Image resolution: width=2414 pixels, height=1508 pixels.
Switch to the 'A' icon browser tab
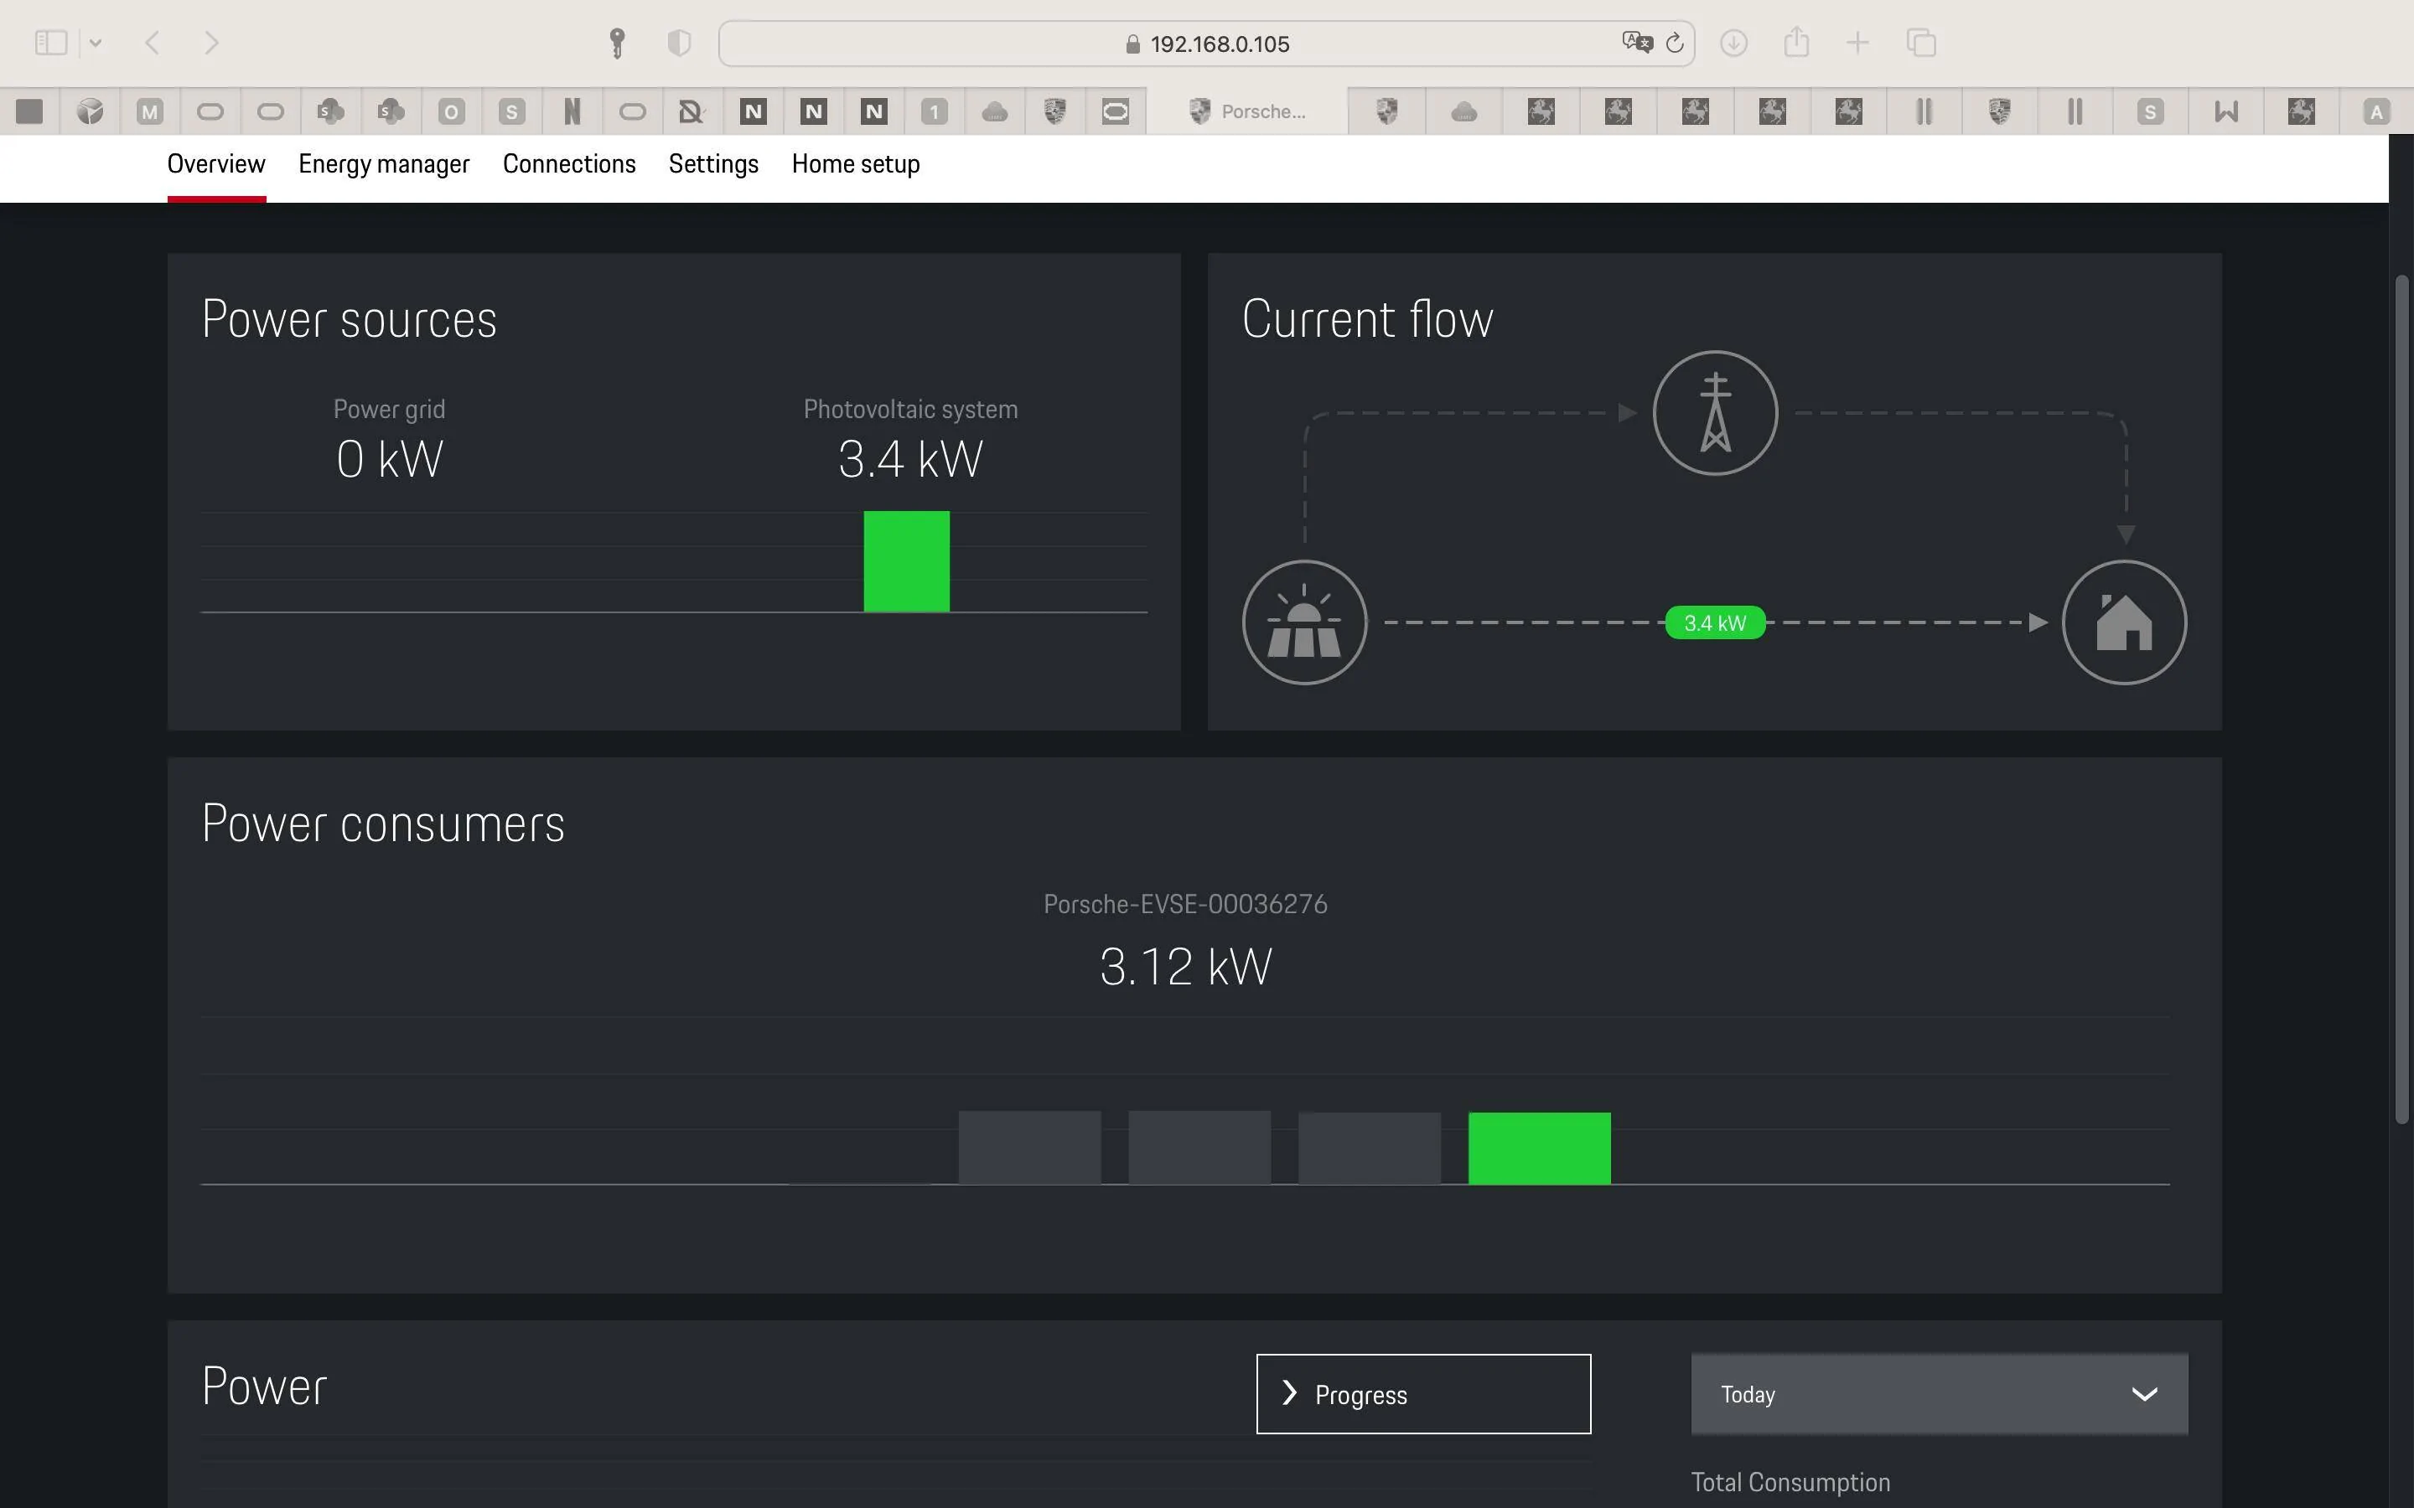(x=2376, y=111)
